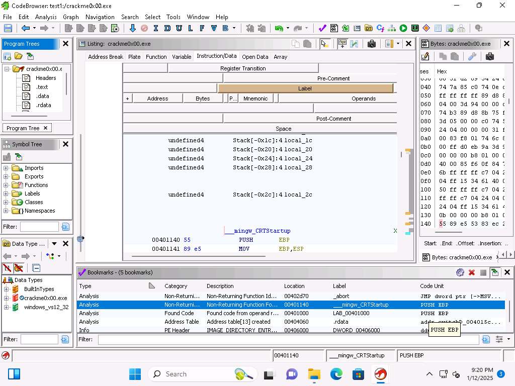
Task: Click the green run script play icon
Action: 403,29
